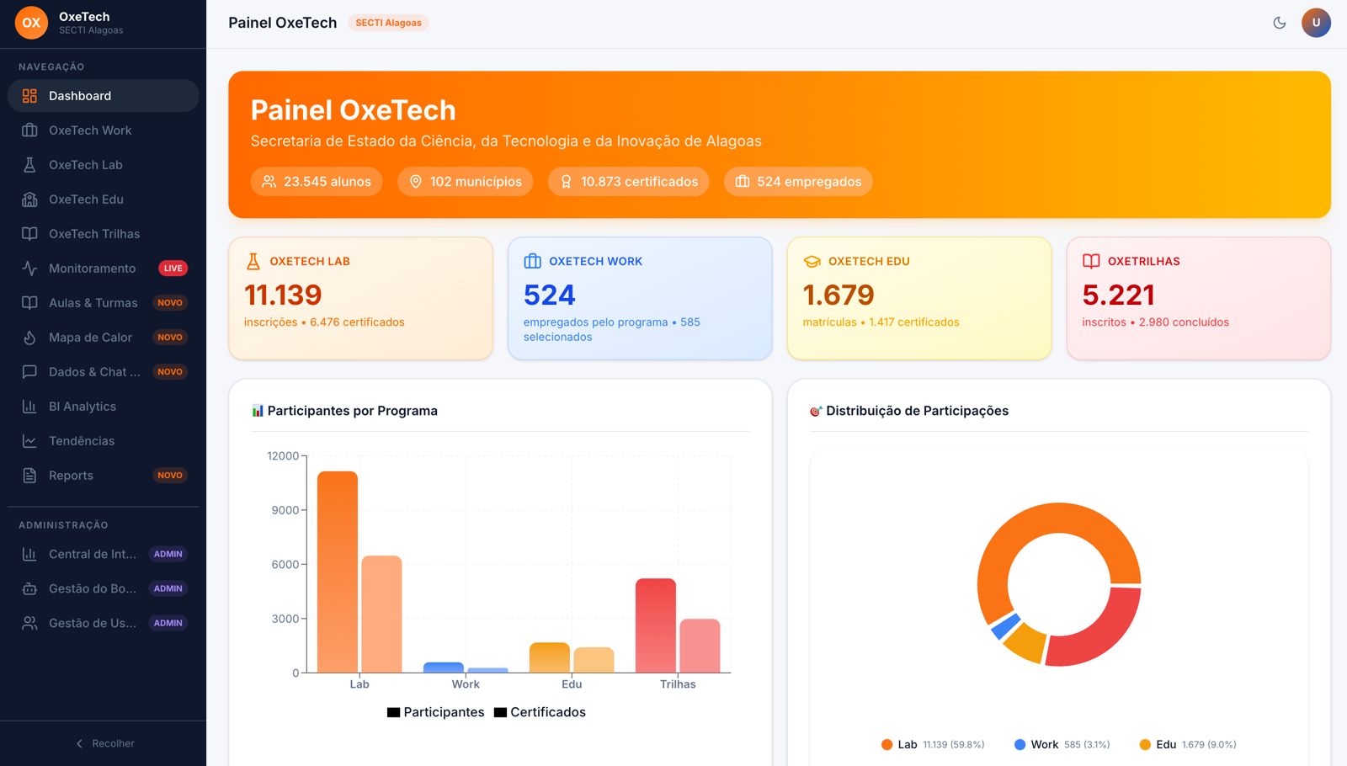Open Tendências via its trend line icon
The height and width of the screenshot is (766, 1347).
click(28, 440)
